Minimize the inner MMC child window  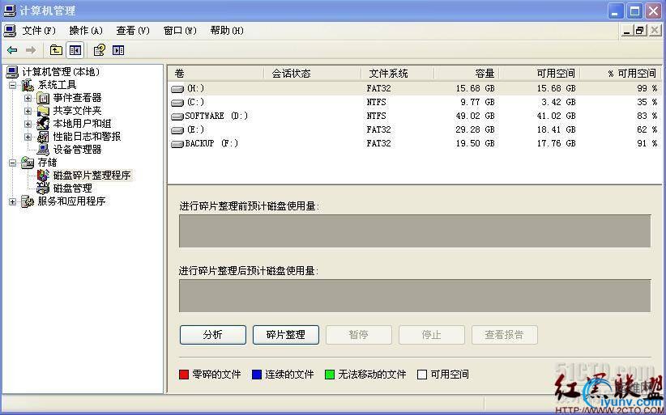tap(626, 31)
